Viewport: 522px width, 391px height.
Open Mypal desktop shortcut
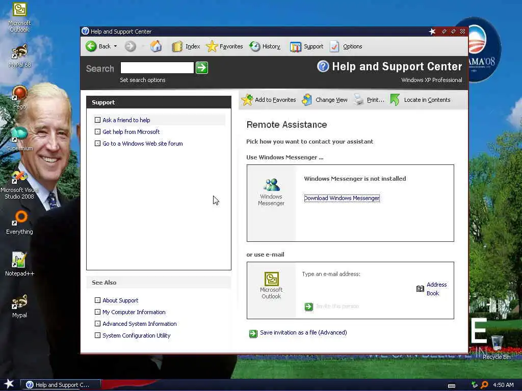(x=19, y=306)
